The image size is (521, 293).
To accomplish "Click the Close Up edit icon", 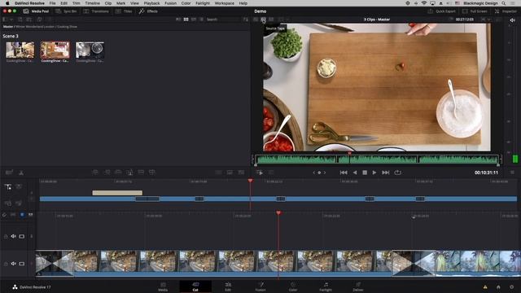I will point(129,172).
